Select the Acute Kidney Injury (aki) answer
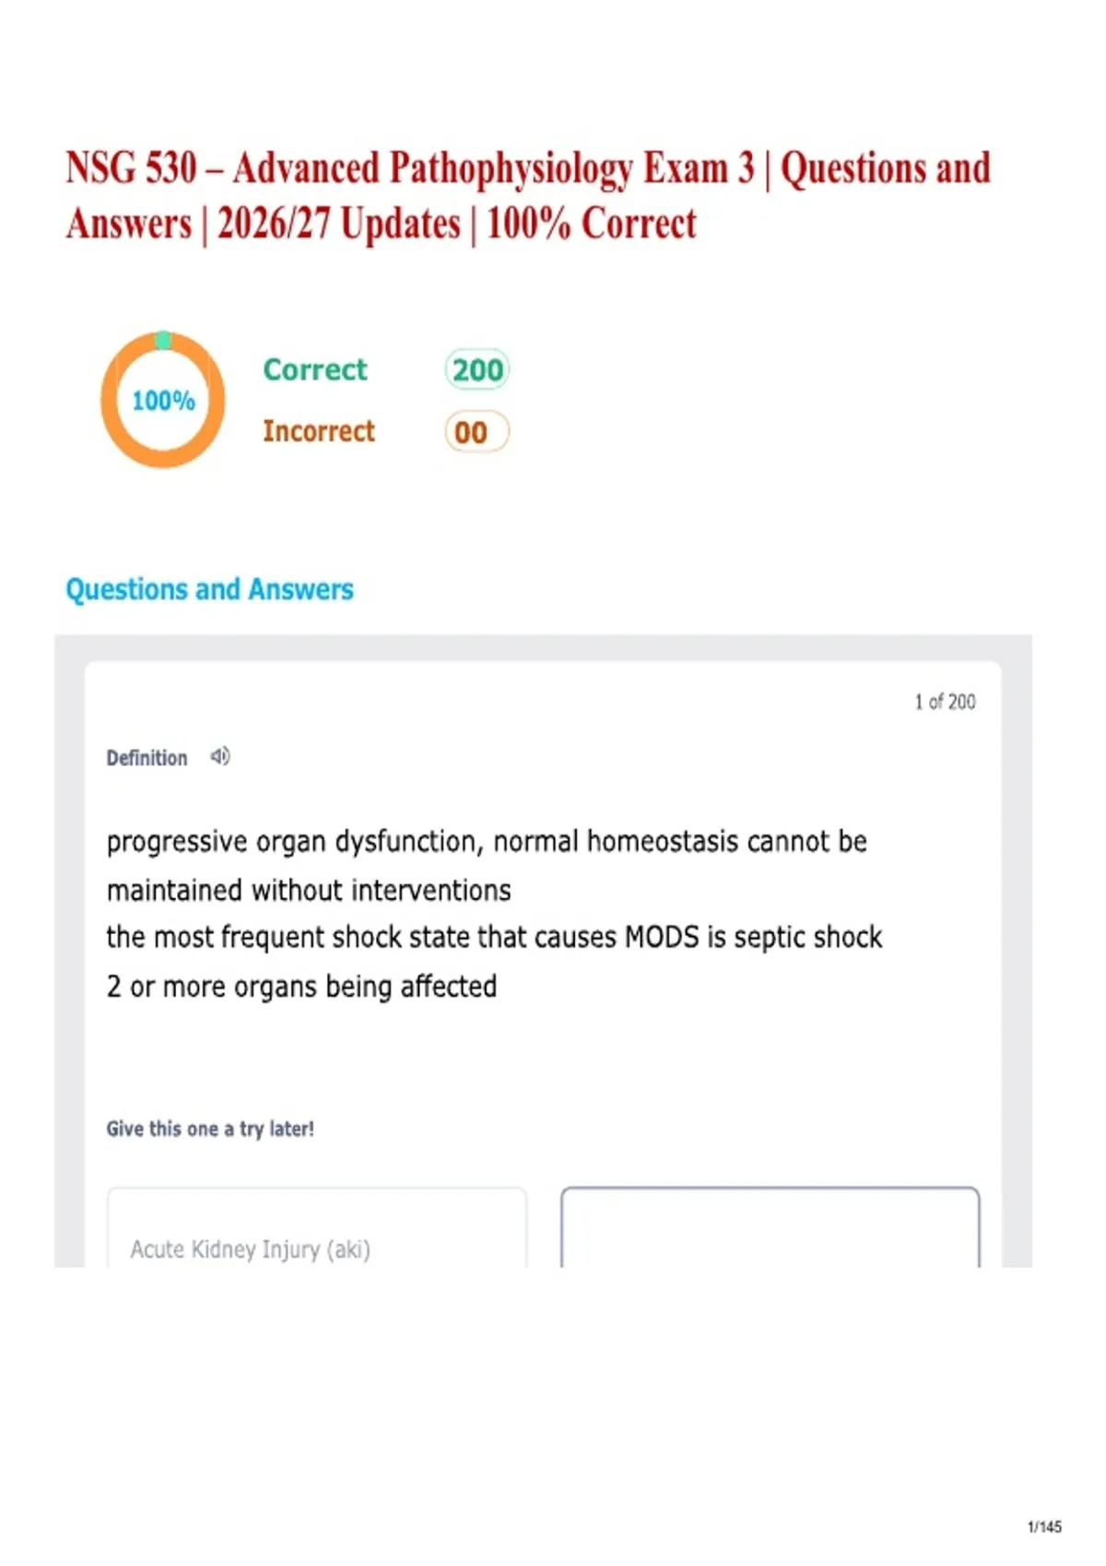 [317, 1228]
